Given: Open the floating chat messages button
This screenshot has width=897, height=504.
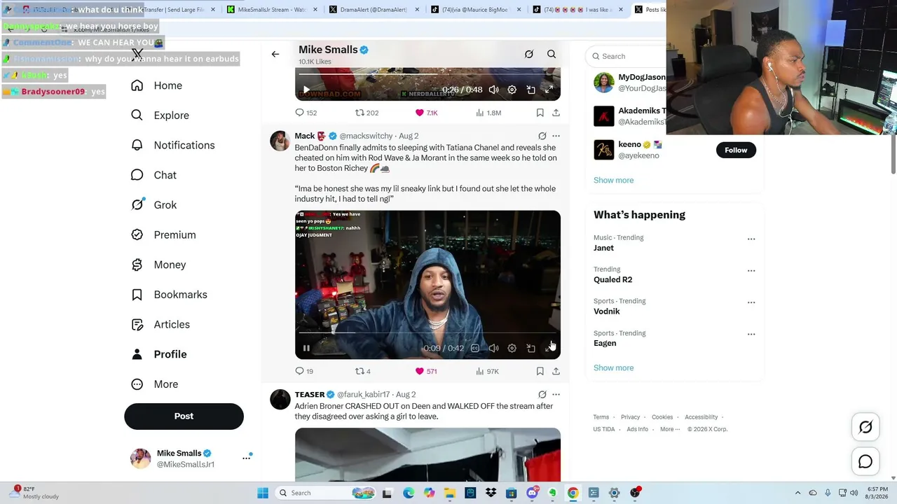Looking at the screenshot, I should pyautogui.click(x=865, y=462).
